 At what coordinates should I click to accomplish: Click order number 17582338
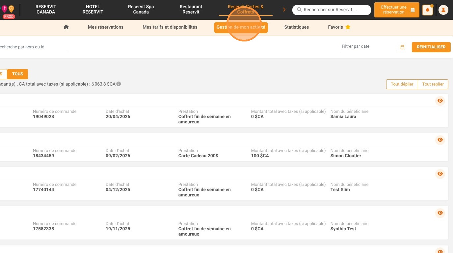(x=43, y=229)
